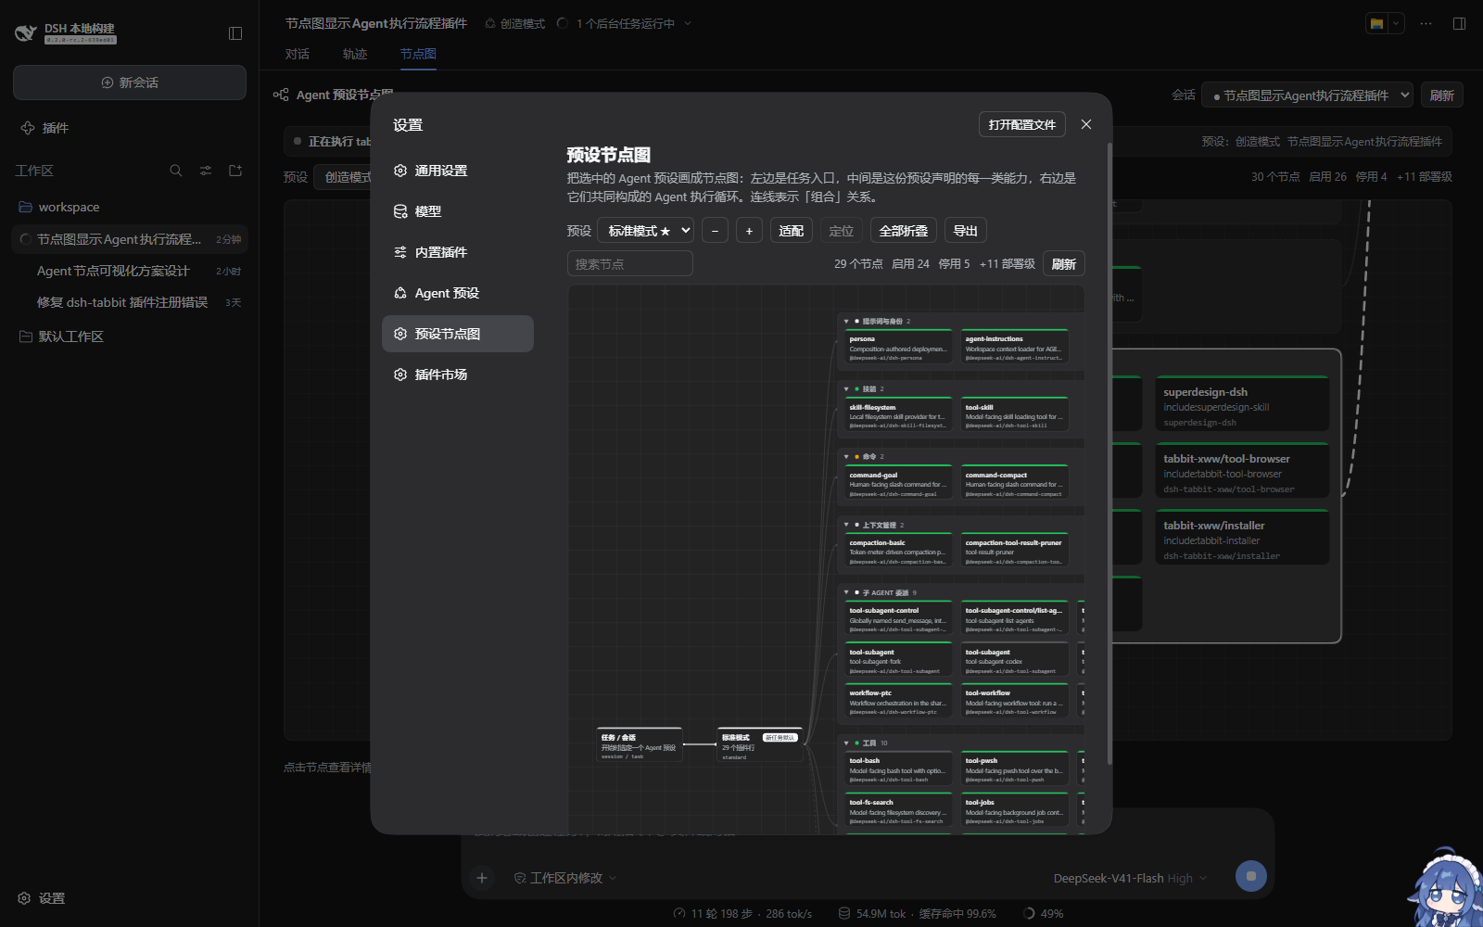1483x927 pixels.
Task: Collapse the 提示词与身份 node group
Action: point(846,322)
